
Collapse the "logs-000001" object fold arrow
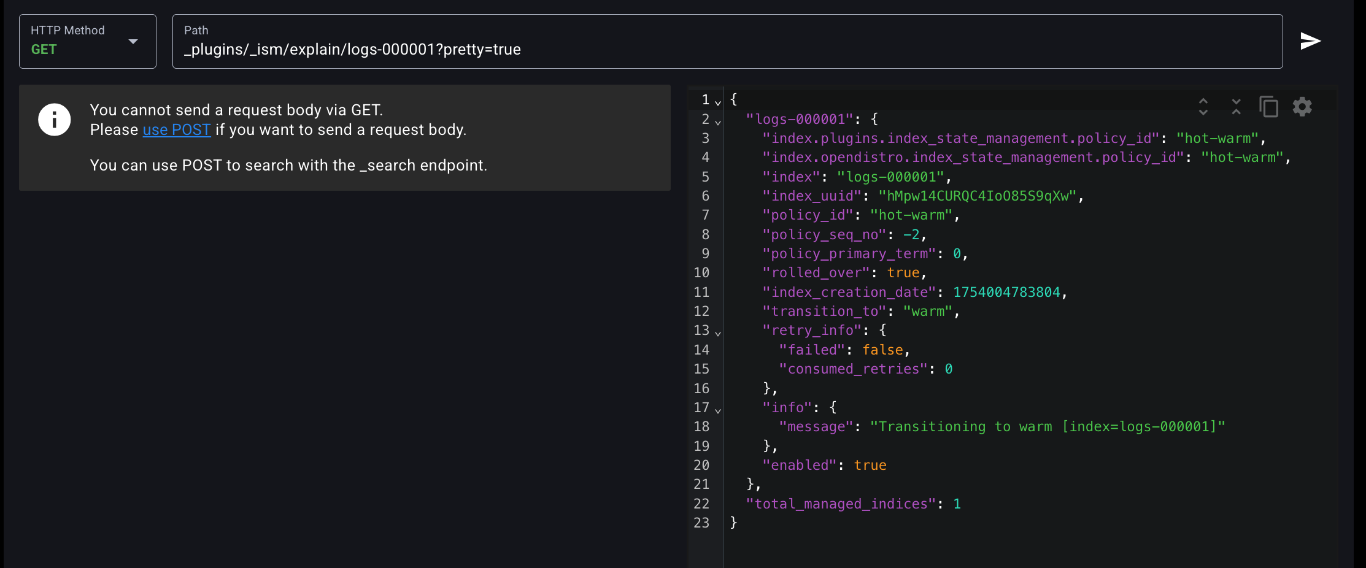718,122
